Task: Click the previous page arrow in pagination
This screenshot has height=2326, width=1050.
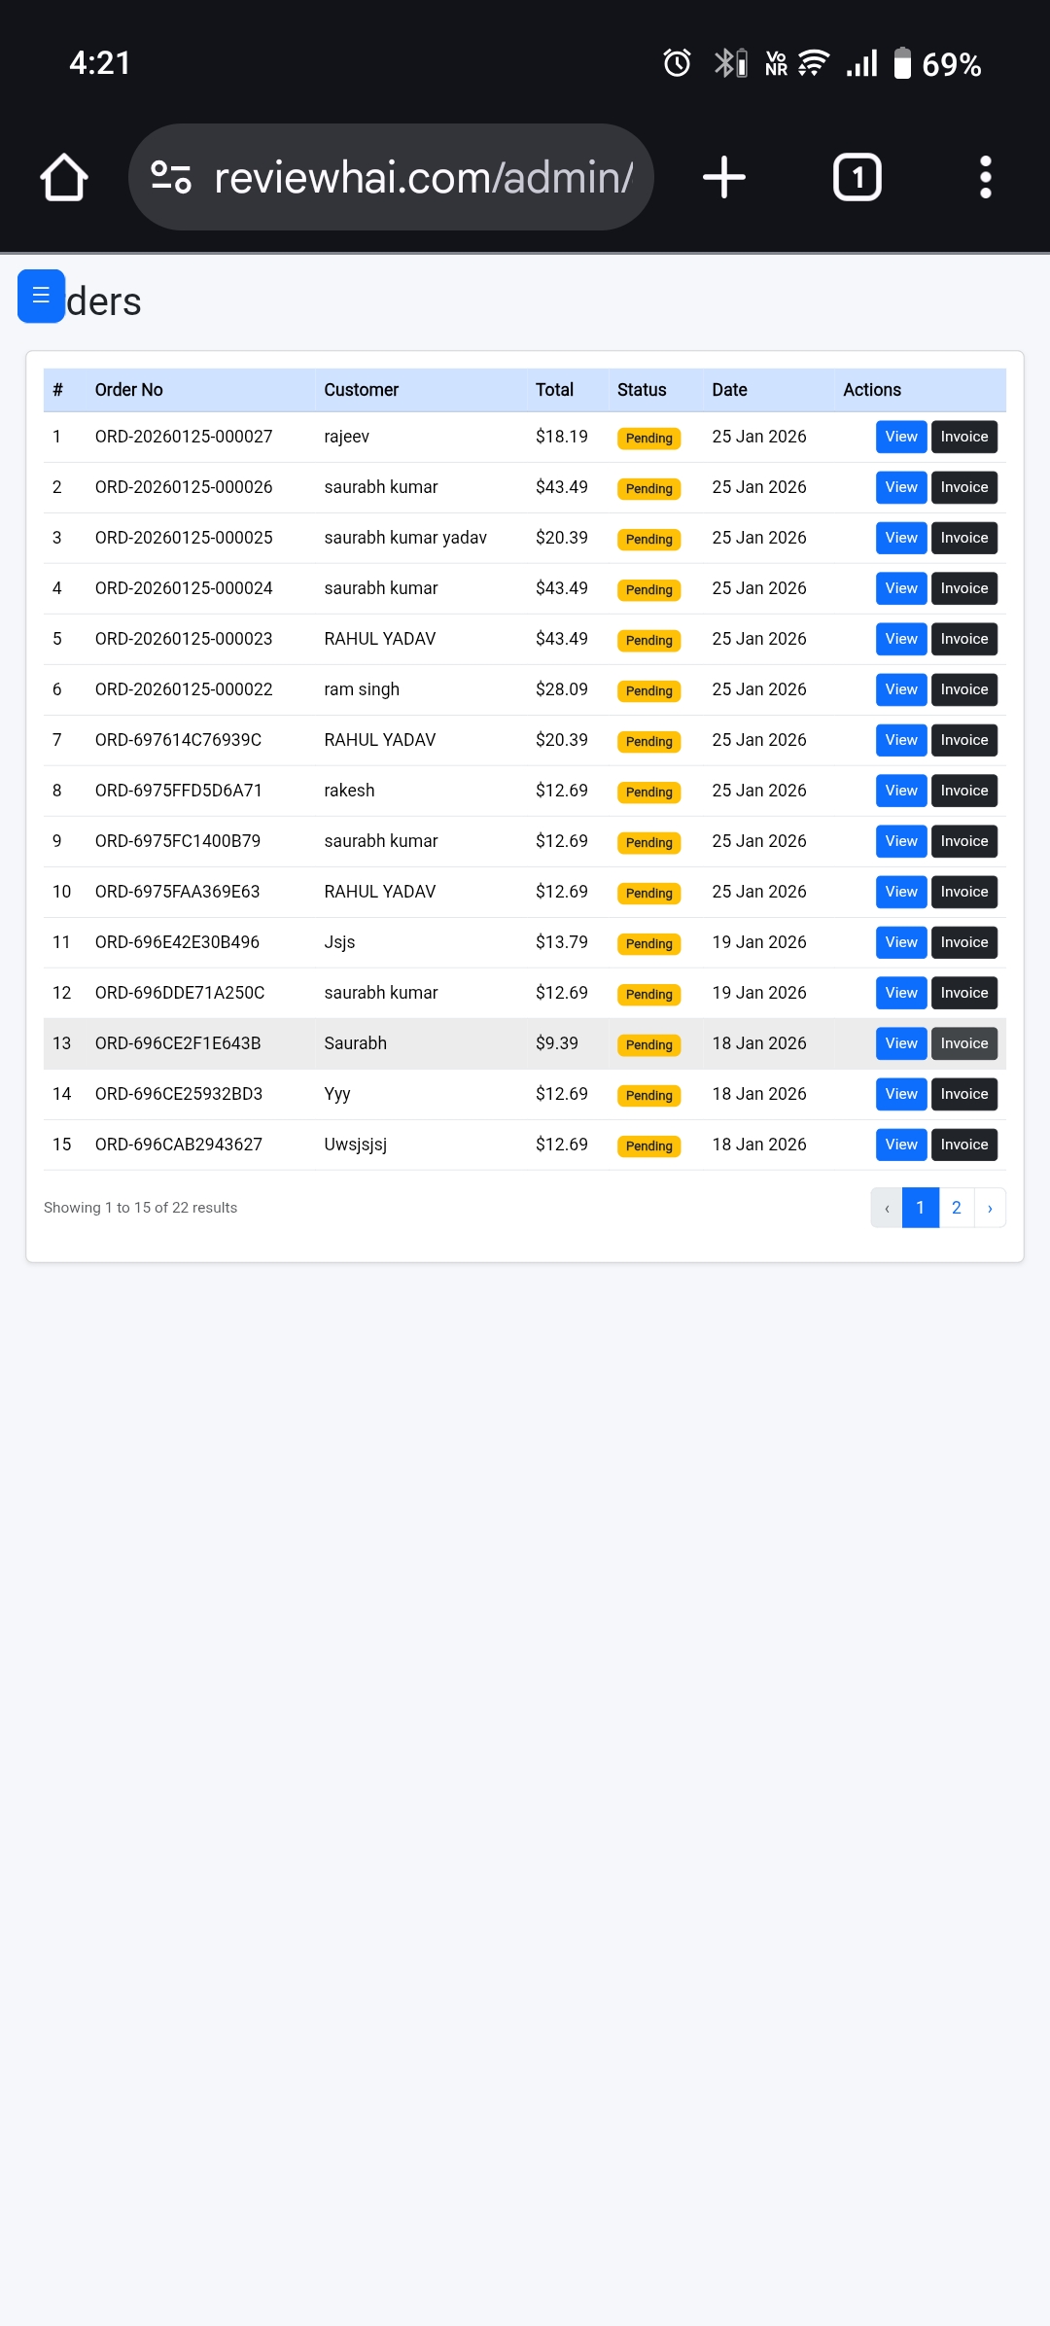Action: [887, 1208]
